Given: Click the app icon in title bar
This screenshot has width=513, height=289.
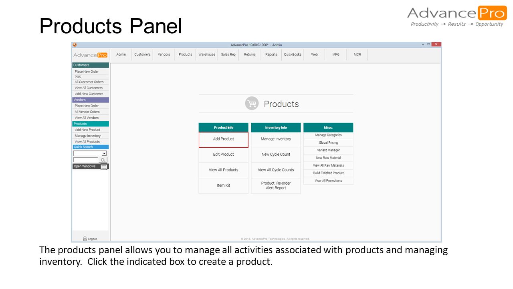Looking at the screenshot, I should (x=75, y=45).
